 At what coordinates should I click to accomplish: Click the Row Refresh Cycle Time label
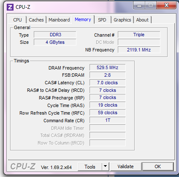[x=52, y=113]
